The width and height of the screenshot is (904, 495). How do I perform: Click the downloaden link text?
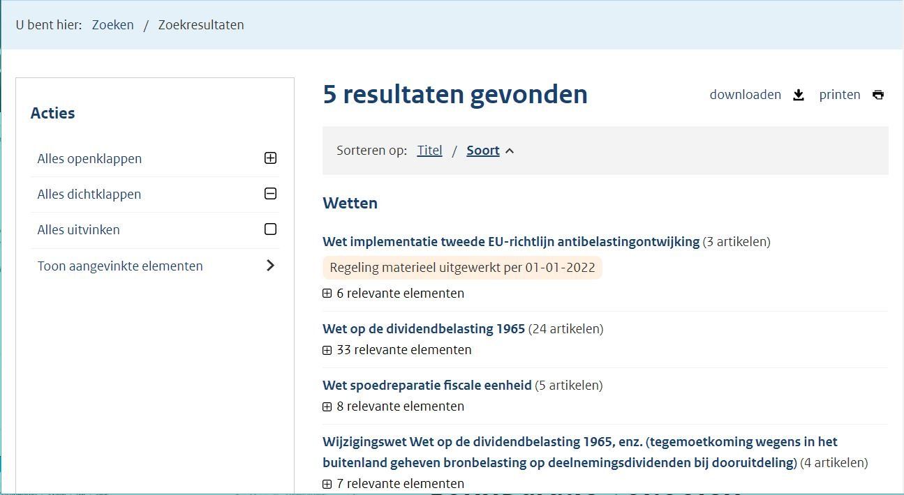(x=746, y=95)
